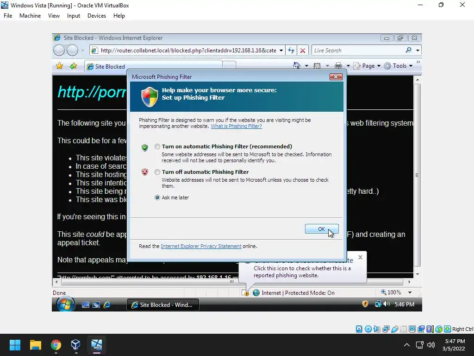Image resolution: width=474 pixels, height=356 pixels.
Task: Open the VirtualBox Help menu
Action: coord(119,16)
